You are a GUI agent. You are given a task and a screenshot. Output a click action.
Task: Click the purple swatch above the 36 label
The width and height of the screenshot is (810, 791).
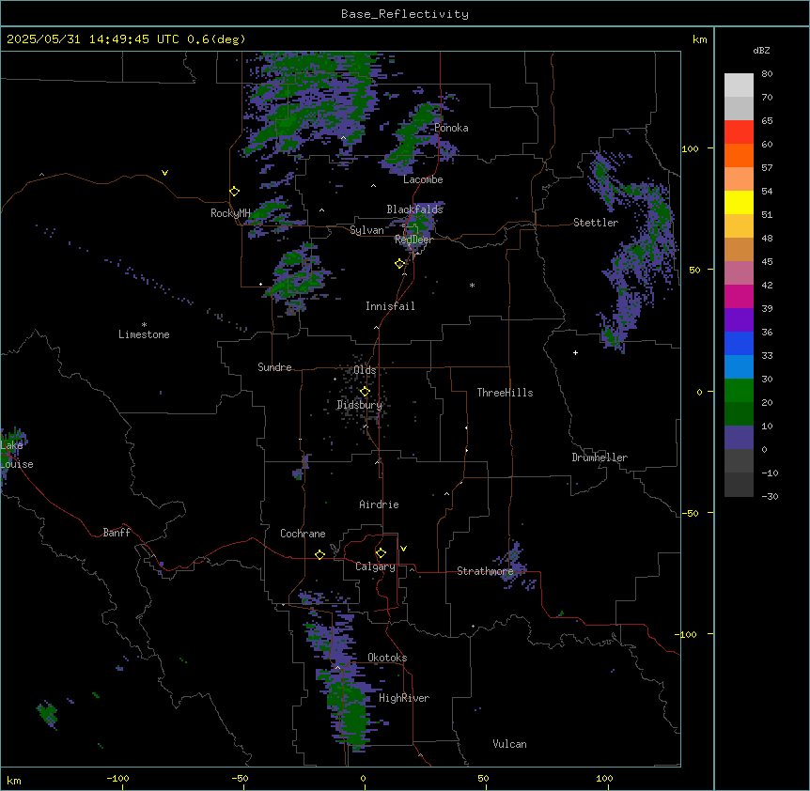click(x=739, y=319)
